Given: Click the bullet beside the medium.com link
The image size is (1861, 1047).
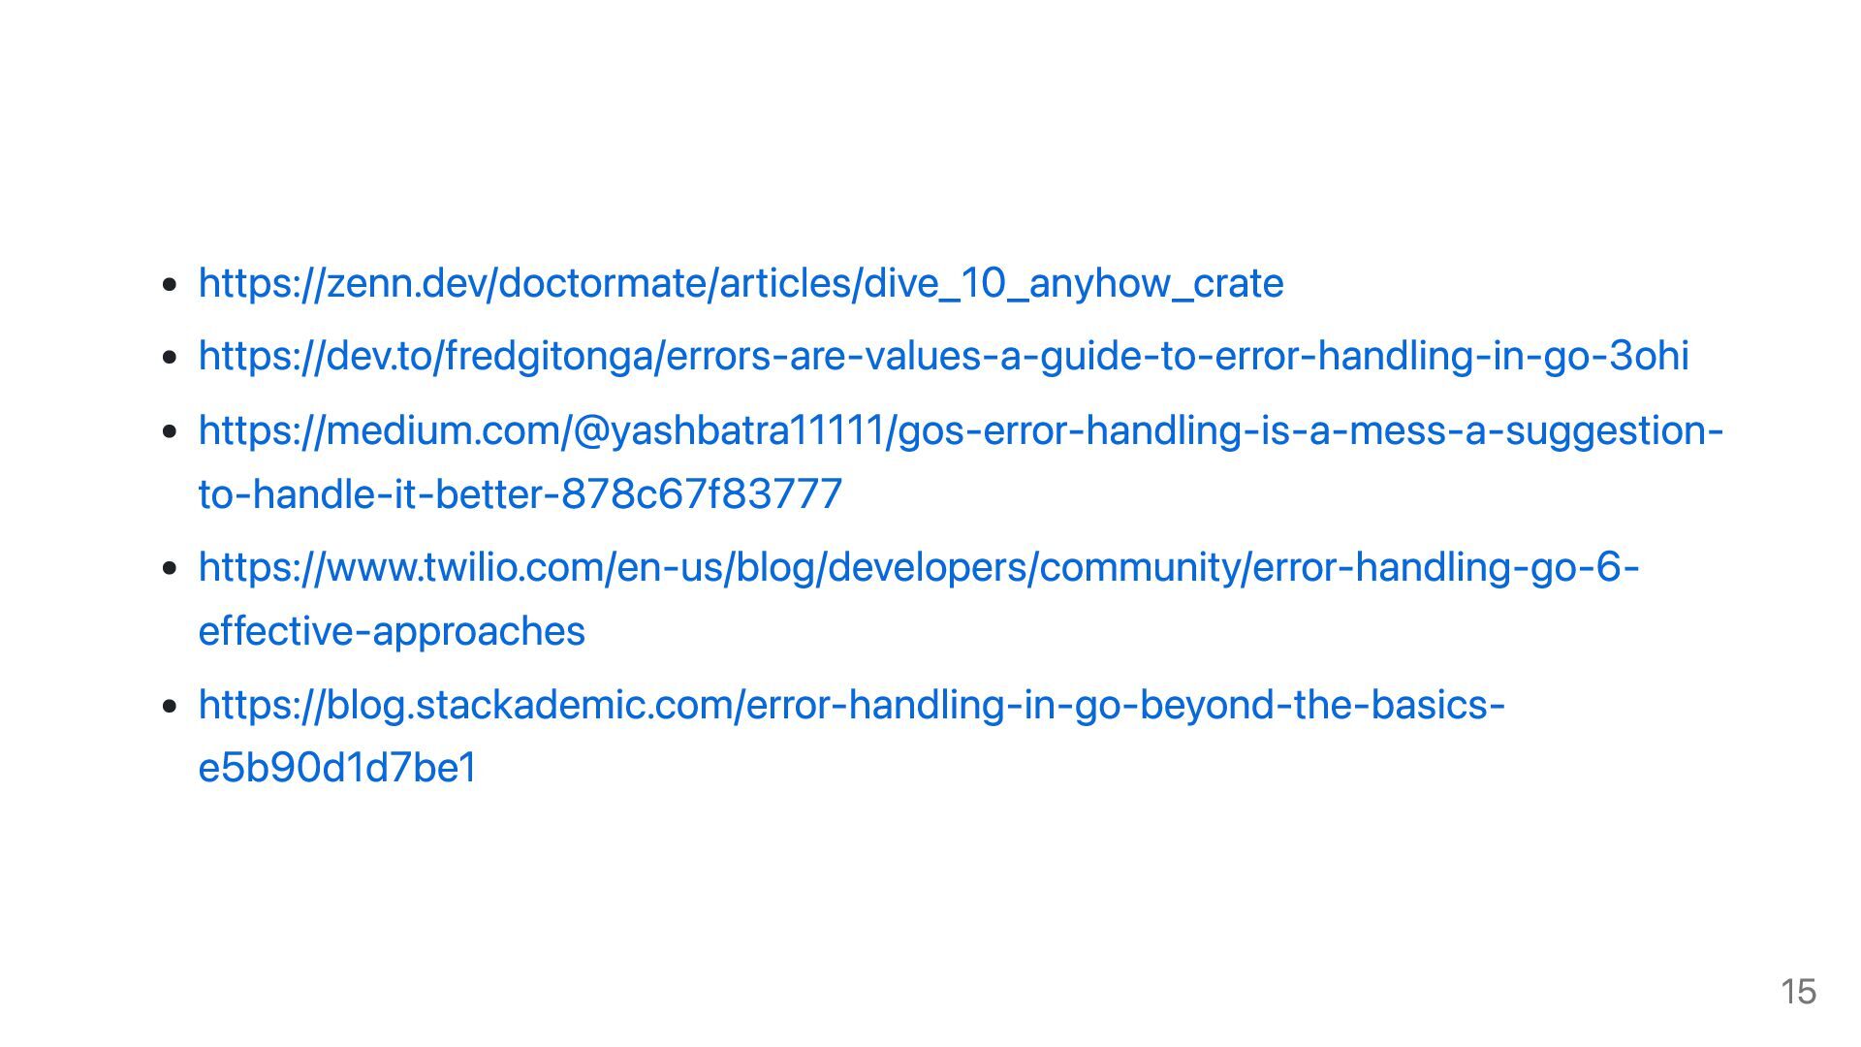Looking at the screenshot, I should 171,431.
